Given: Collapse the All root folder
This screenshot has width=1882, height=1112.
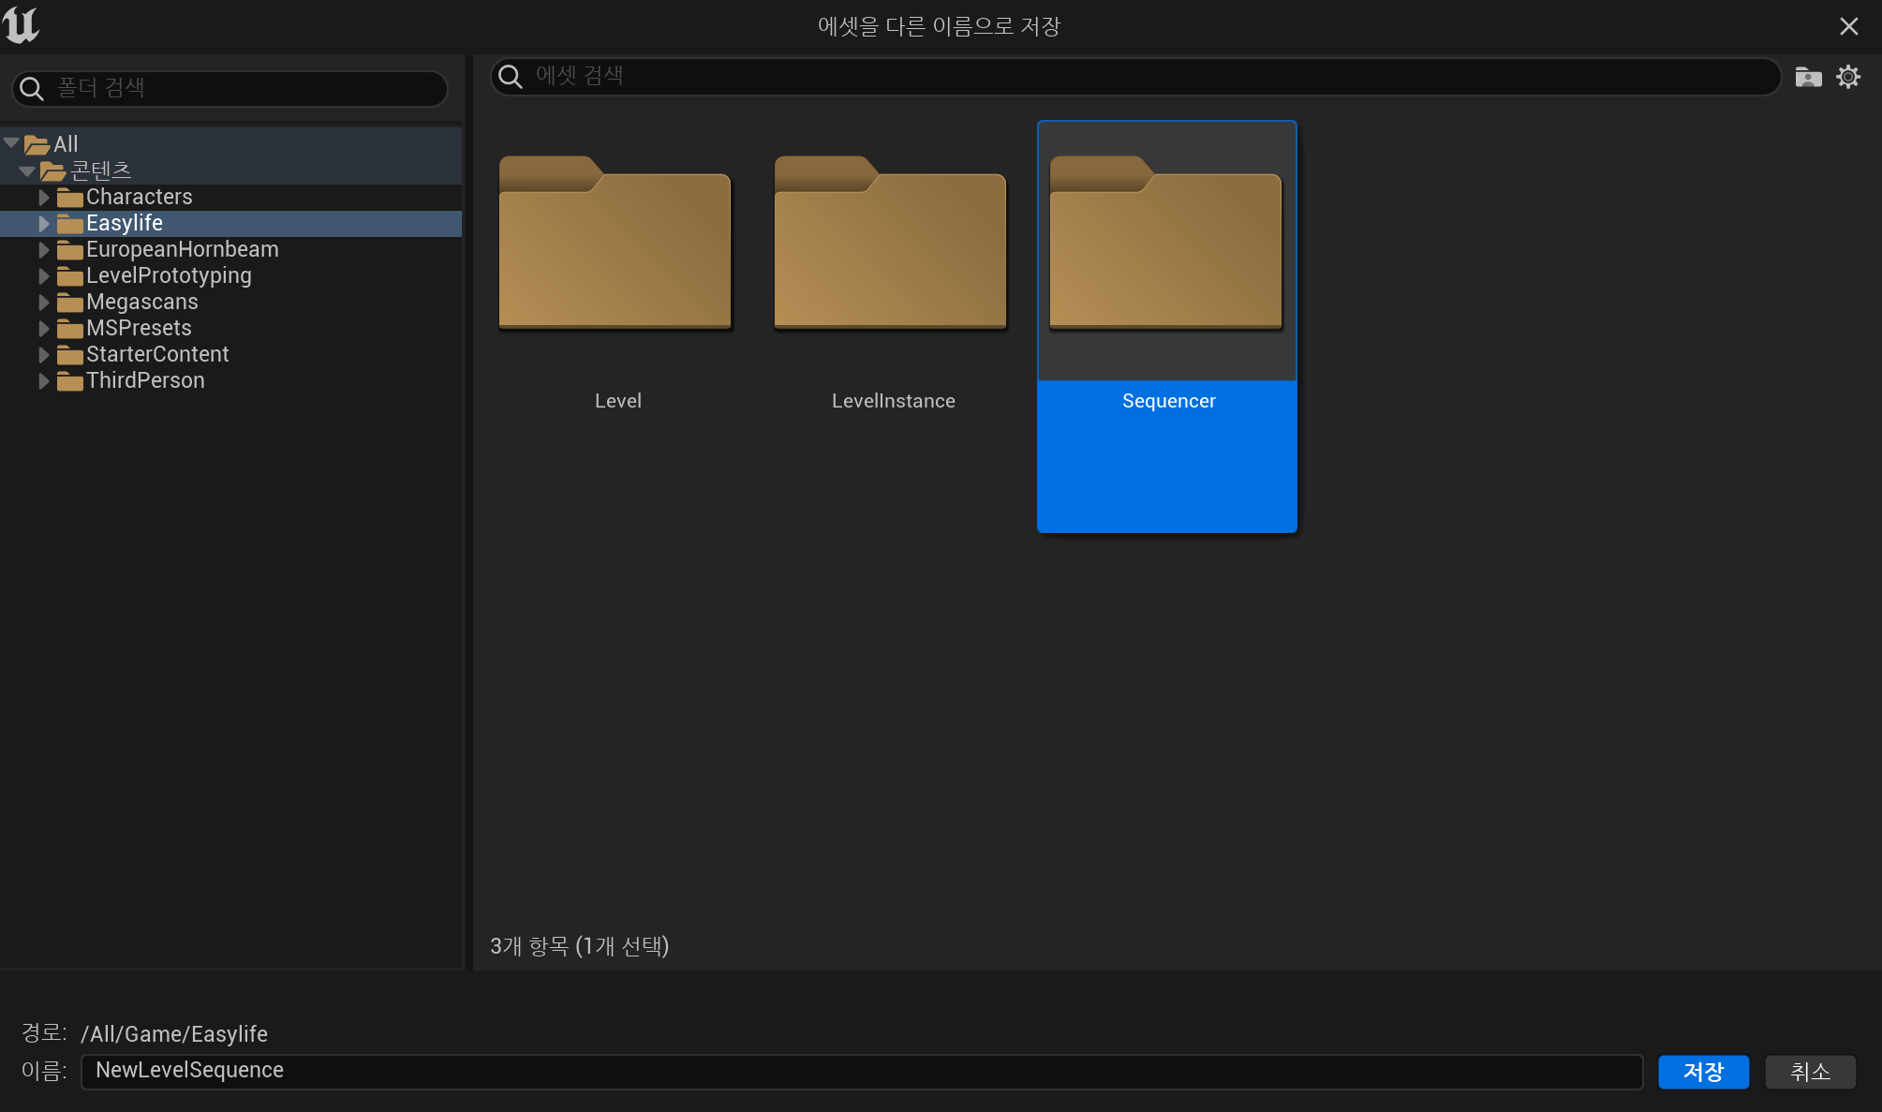Looking at the screenshot, I should pos(11,143).
